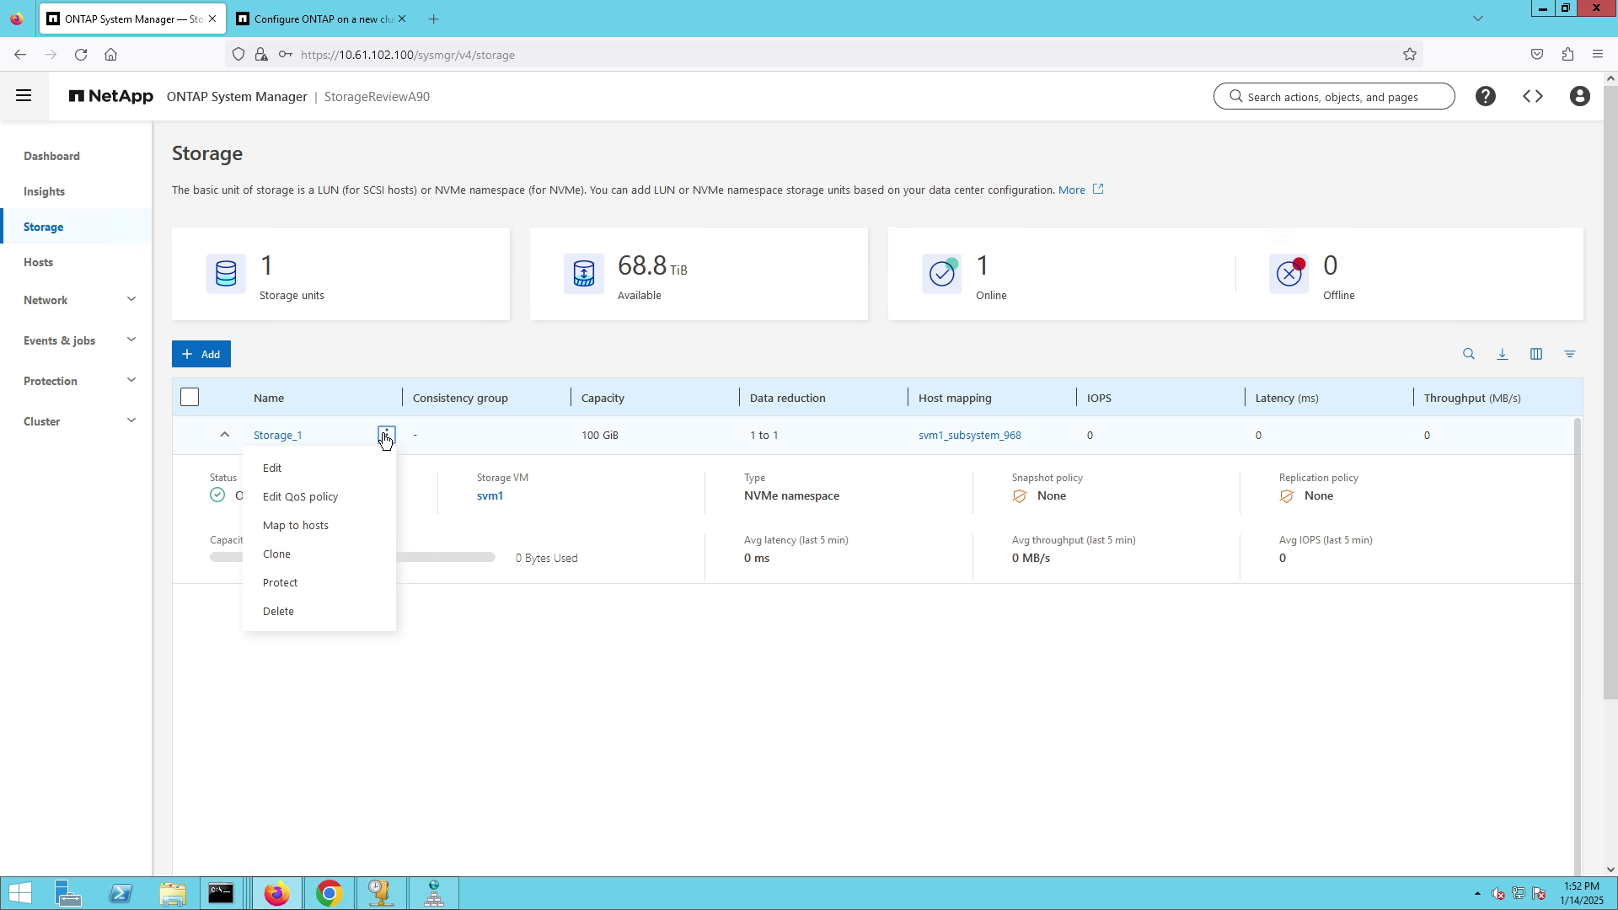The width and height of the screenshot is (1618, 910).
Task: Close the ONTAP System Manager tab
Action: (x=212, y=19)
